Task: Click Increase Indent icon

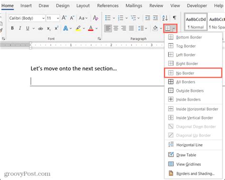Action: pyautogui.click(x=155, y=18)
